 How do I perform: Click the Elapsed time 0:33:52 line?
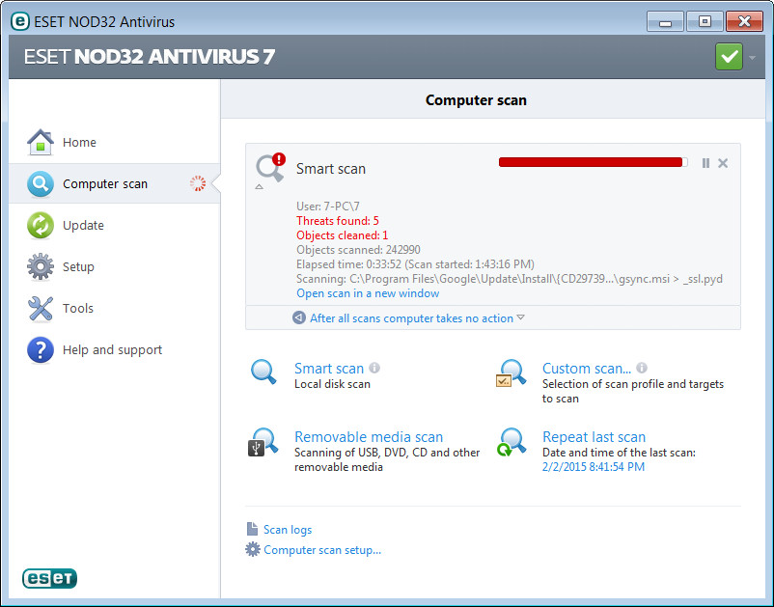415,264
